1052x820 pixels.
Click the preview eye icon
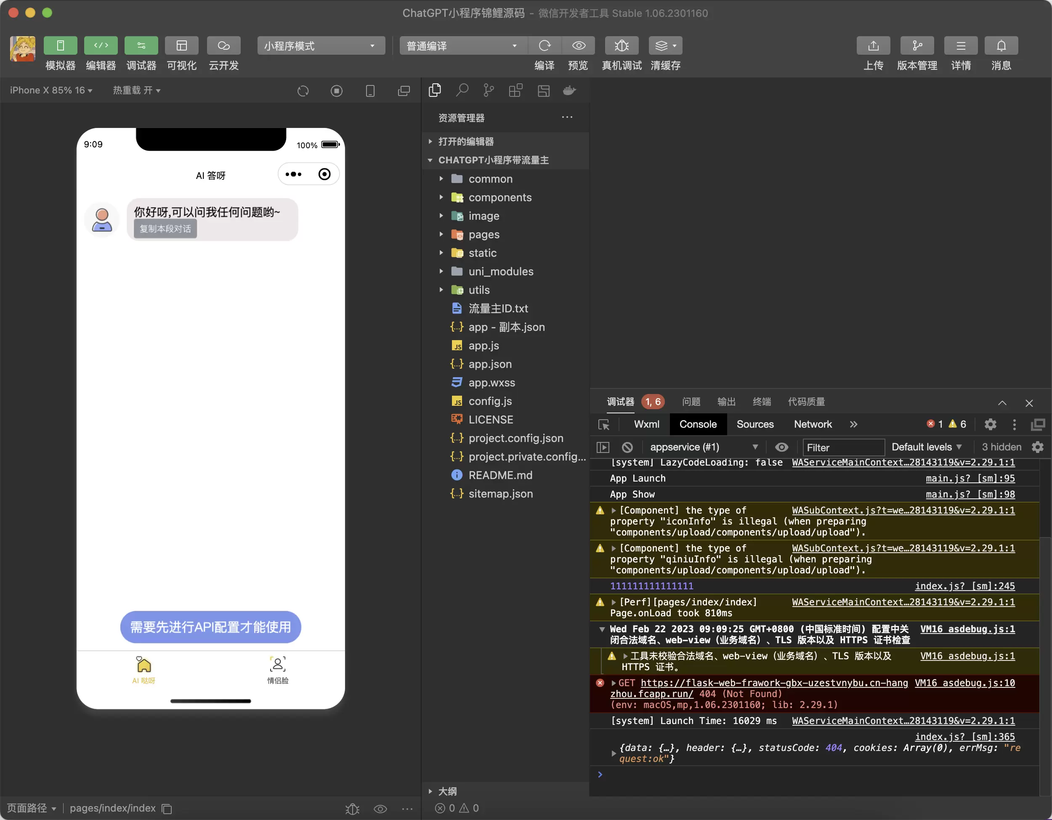pos(579,46)
